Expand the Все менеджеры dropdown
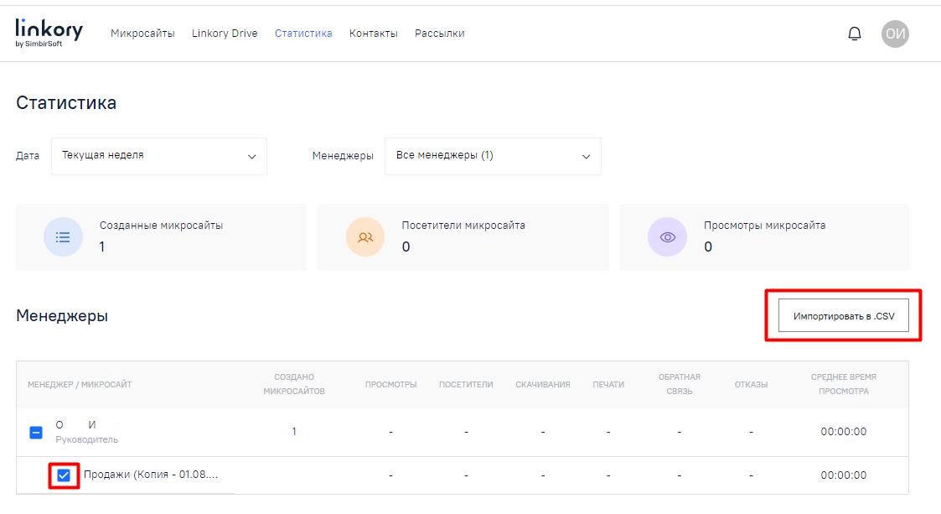 [x=493, y=156]
